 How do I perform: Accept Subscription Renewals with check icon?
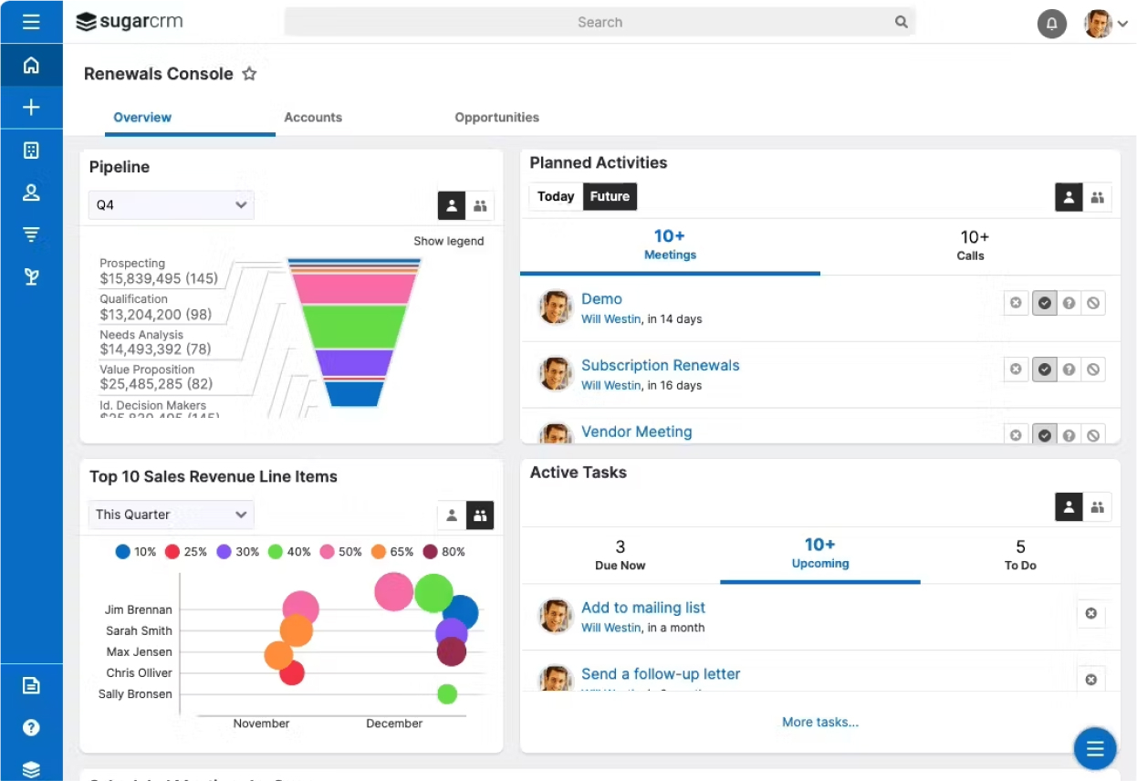(1045, 370)
